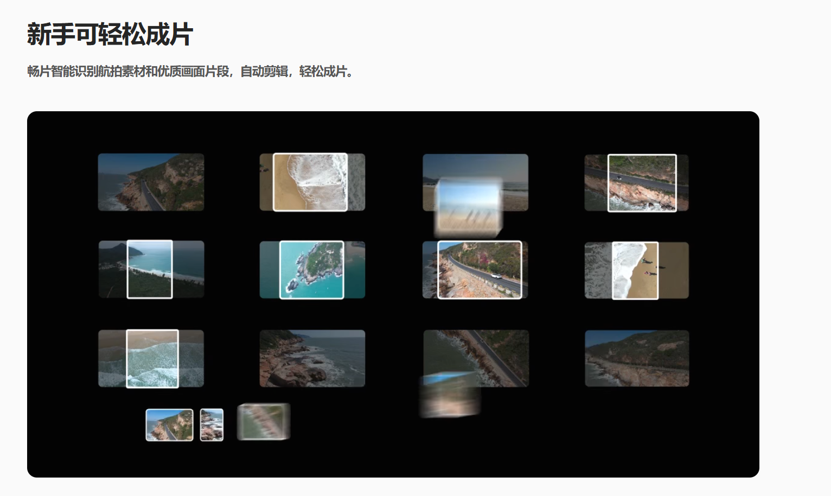Click the subtitle starting with 畅片智能识别航拍素材

click(x=190, y=71)
